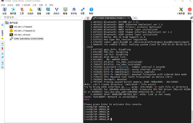The image size is (193, 123).
Task: Open the tools sidebar vertical tab
Action: 2,46
